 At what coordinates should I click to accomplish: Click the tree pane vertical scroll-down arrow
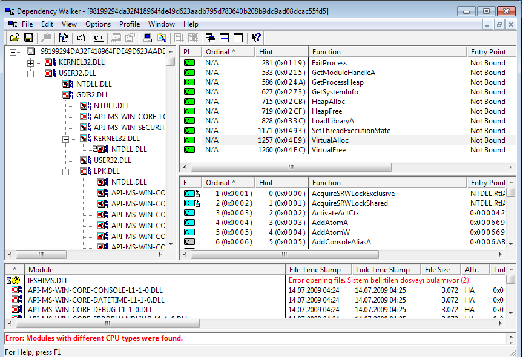171,244
